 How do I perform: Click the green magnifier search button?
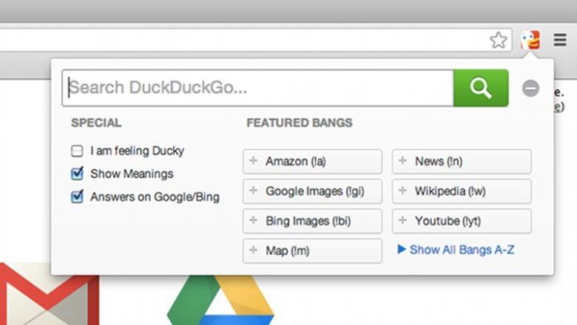point(481,88)
